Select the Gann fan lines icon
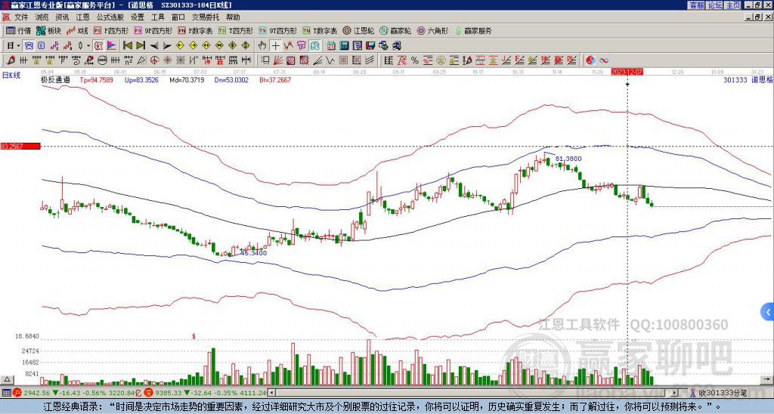Image resolution: width=774 pixels, height=414 pixels. [278, 60]
